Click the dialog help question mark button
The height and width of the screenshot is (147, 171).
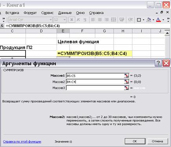pyautogui.click(x=158, y=63)
